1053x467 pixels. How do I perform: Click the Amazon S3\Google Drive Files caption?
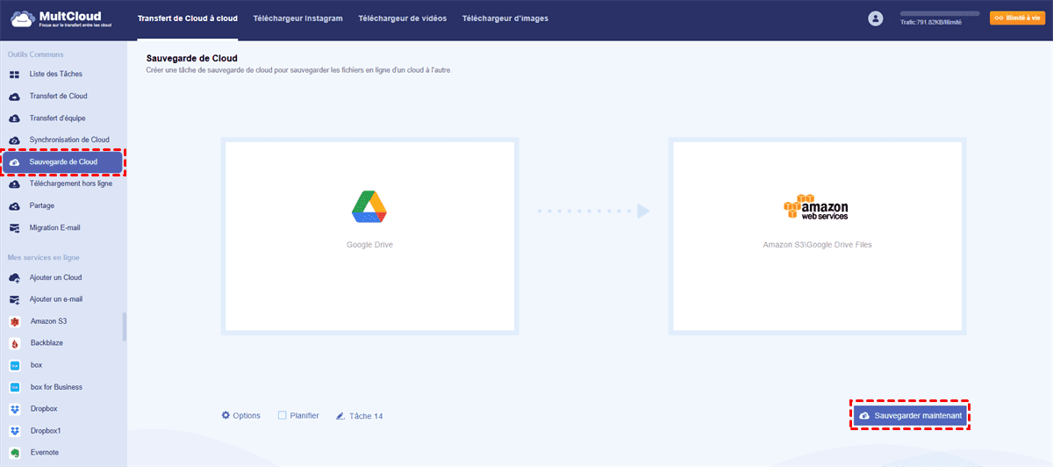tap(817, 245)
